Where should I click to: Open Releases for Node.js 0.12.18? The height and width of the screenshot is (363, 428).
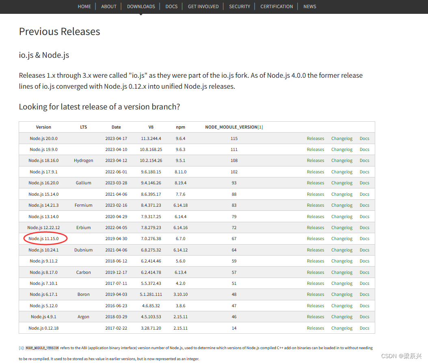[x=315, y=328]
